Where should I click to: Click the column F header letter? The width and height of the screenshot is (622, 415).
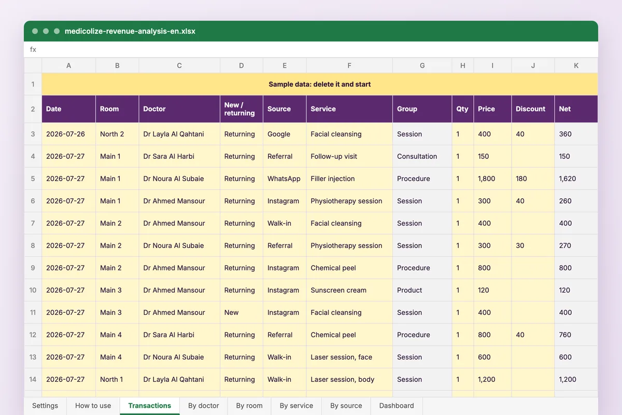tap(349, 65)
